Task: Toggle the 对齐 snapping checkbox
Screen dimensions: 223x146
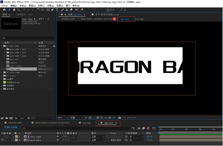Action: click(x=108, y=10)
